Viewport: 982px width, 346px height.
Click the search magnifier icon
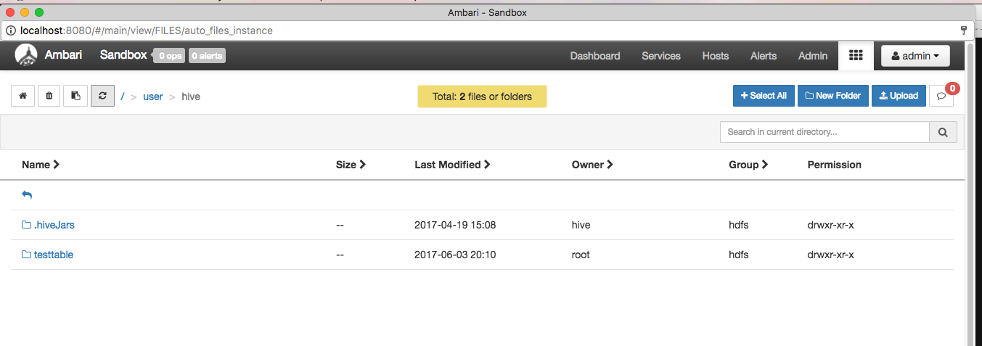[x=943, y=132]
